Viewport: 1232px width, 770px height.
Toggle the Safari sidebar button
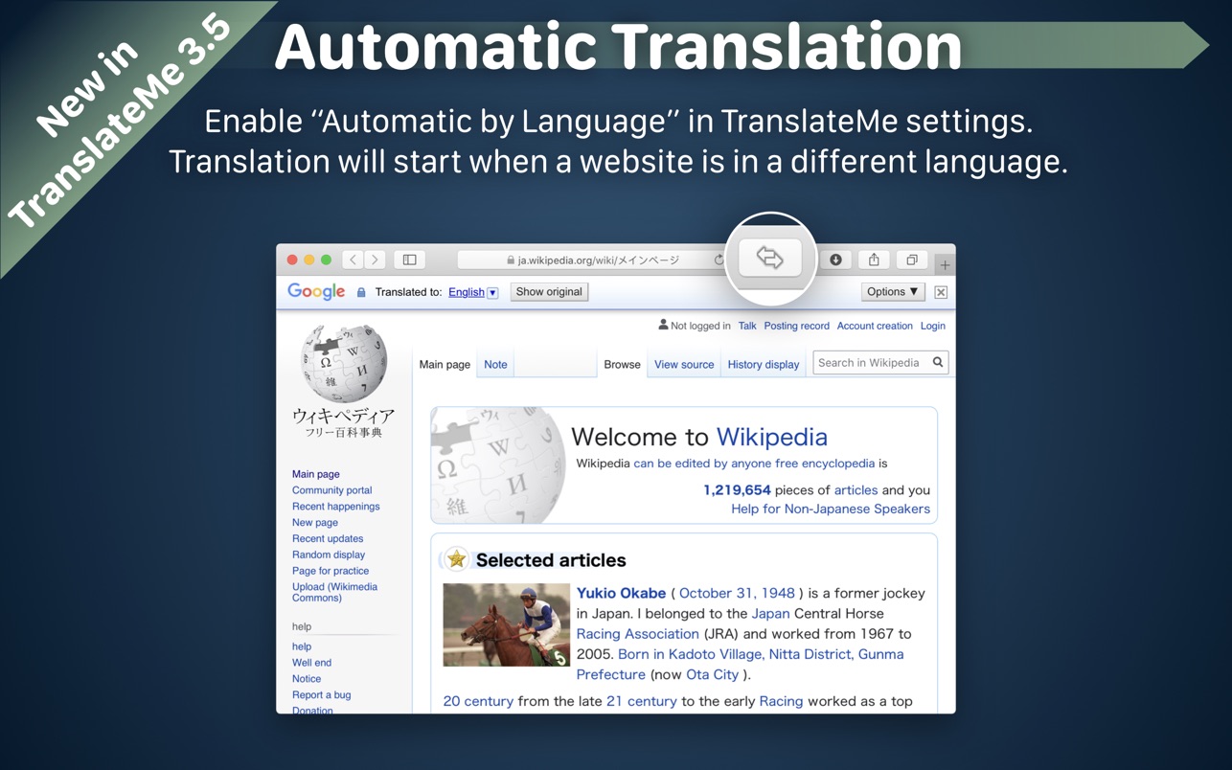(410, 260)
